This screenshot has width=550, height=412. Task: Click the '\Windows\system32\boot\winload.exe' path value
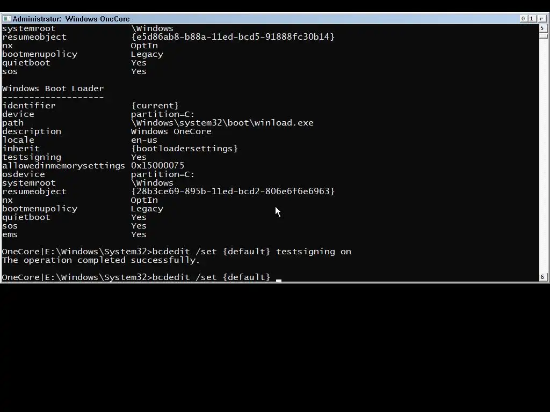(x=222, y=123)
